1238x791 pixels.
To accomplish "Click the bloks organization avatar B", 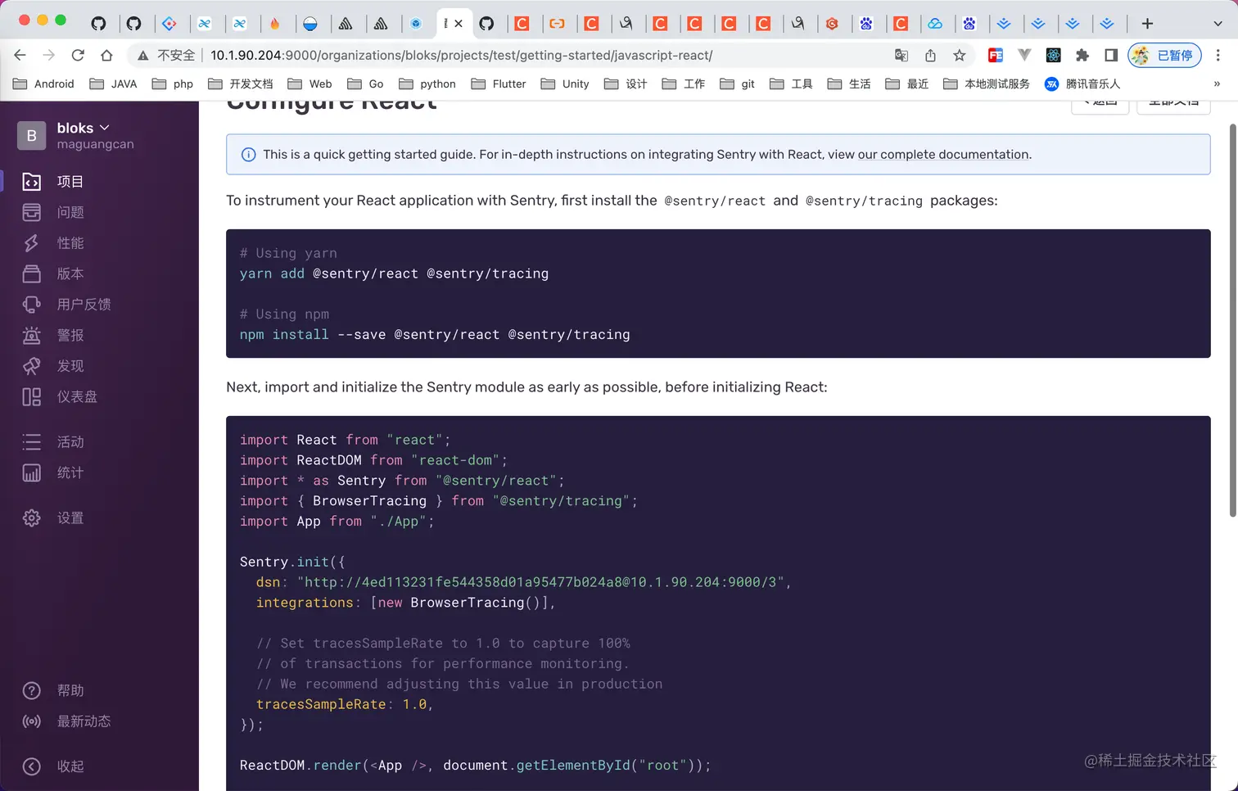I will pos(31,135).
